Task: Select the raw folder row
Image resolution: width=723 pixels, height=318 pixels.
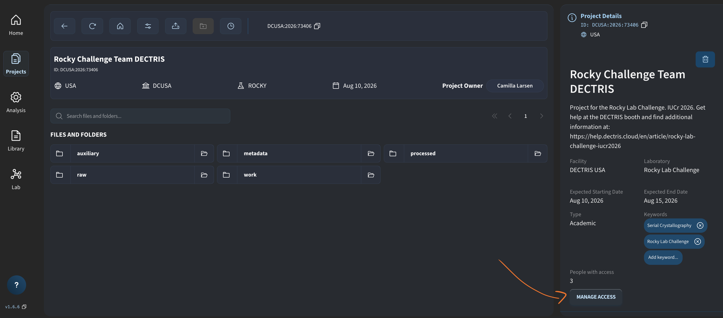Action: [132, 175]
